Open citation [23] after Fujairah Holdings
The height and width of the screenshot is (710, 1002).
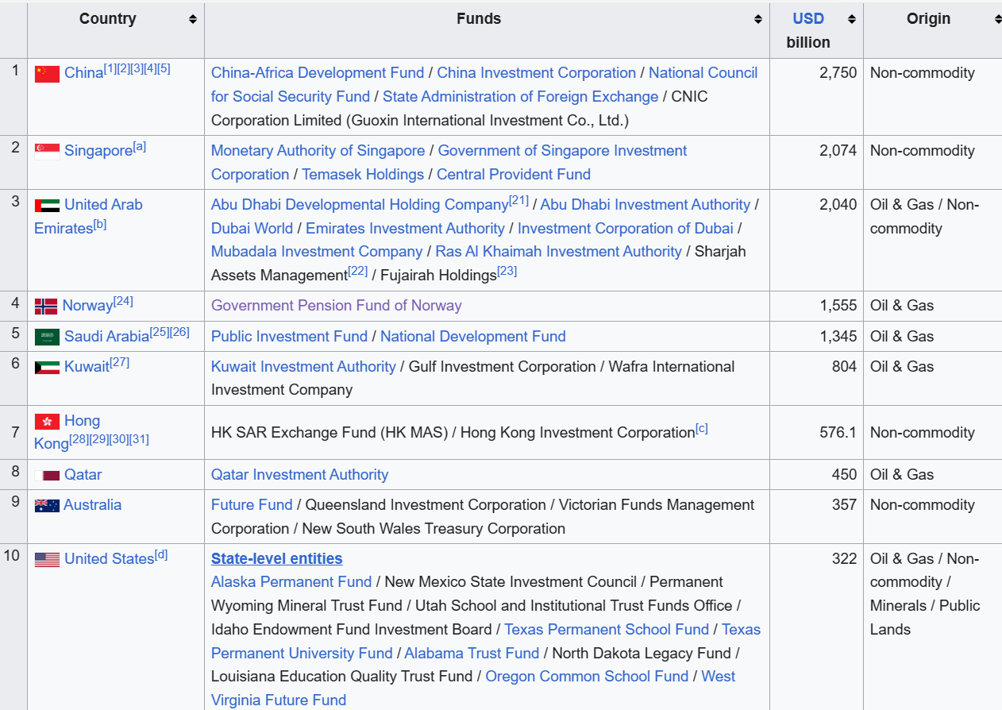coord(507,271)
